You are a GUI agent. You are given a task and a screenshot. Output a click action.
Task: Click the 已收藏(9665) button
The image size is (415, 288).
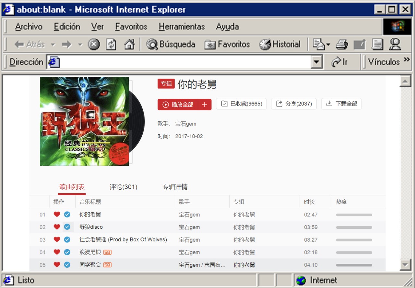click(x=242, y=104)
